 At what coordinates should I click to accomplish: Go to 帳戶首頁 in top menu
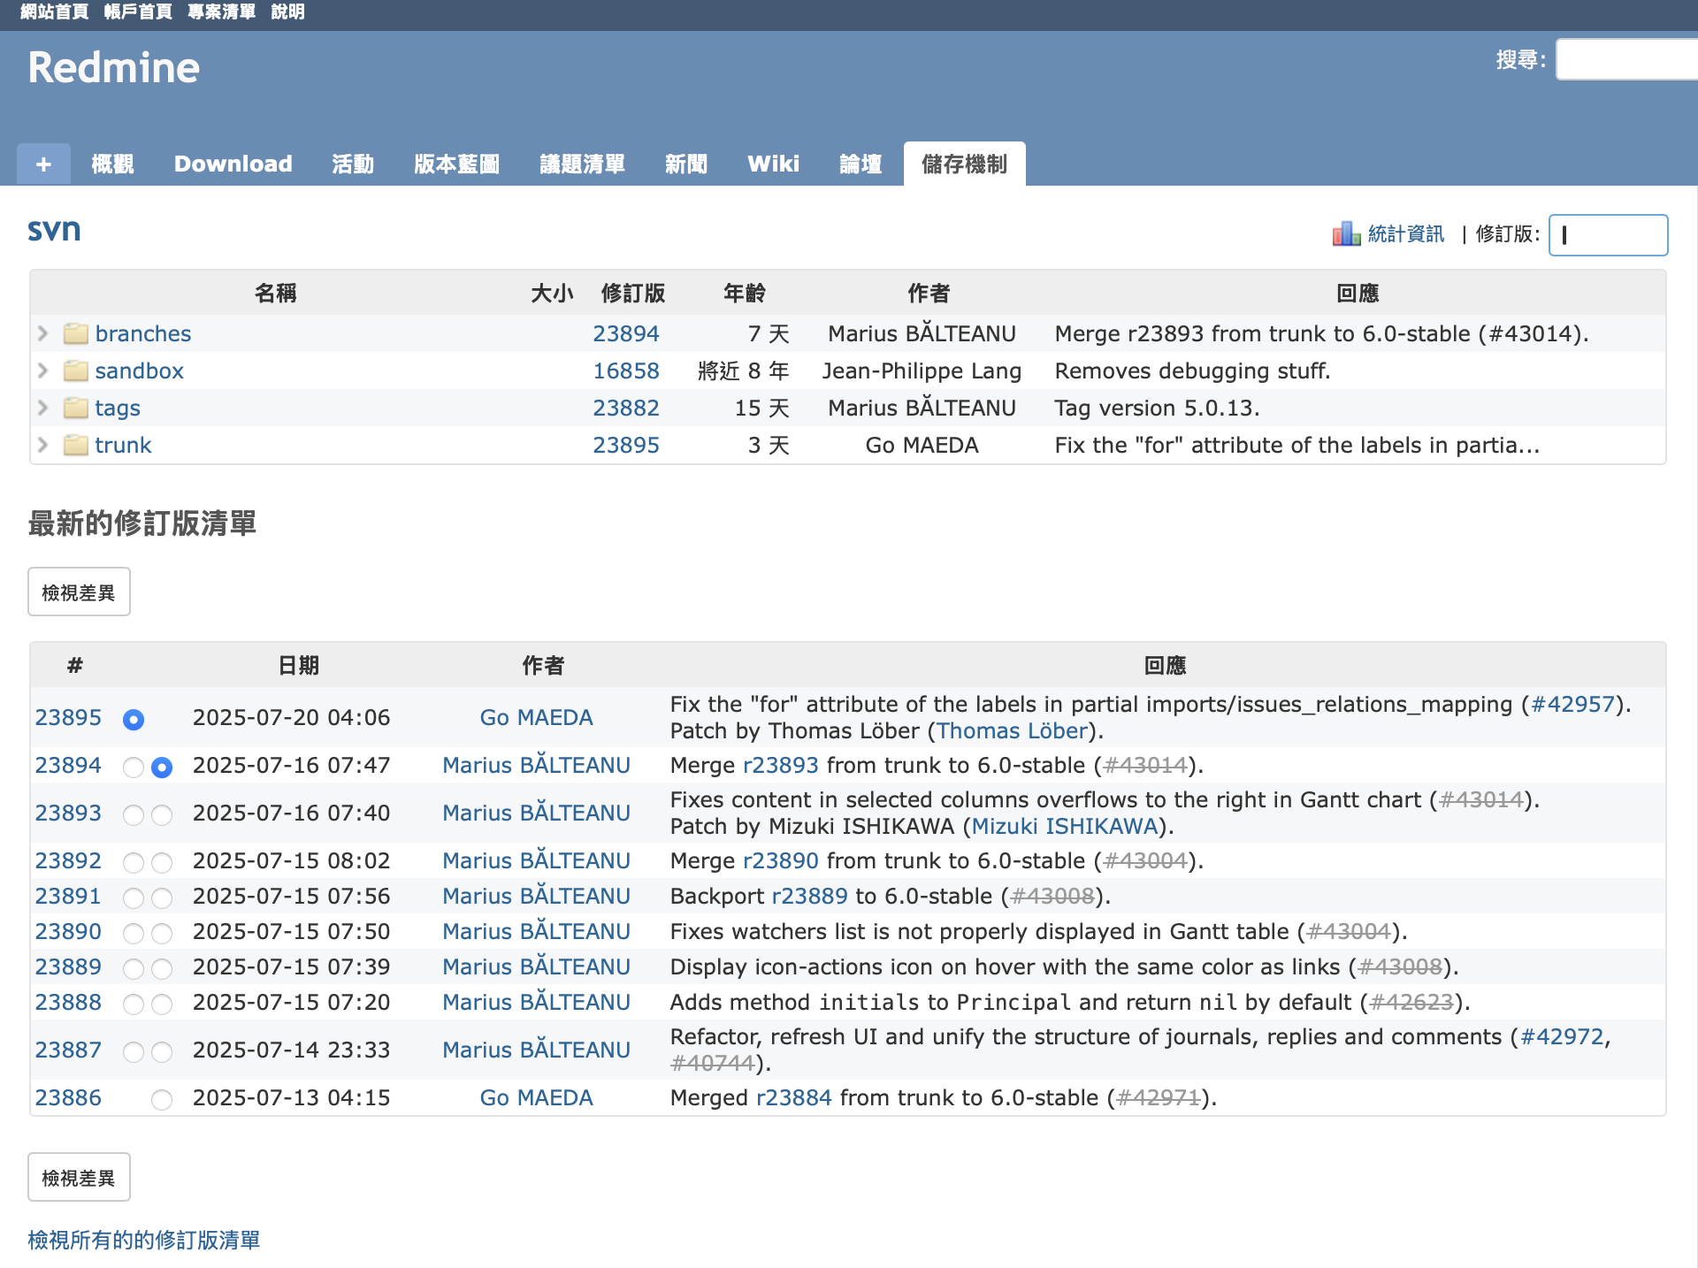coord(138,11)
